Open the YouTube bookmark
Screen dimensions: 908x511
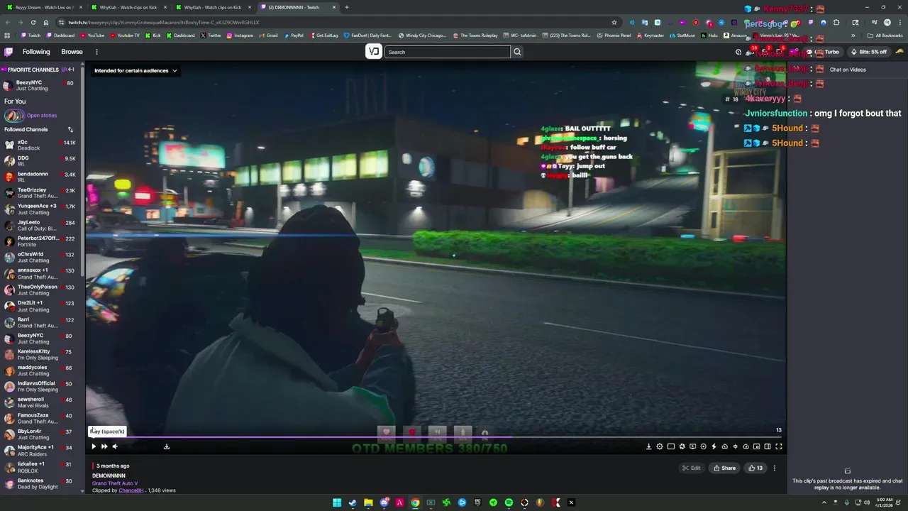(x=92, y=35)
